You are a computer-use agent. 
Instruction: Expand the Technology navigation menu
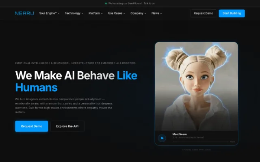74,13
